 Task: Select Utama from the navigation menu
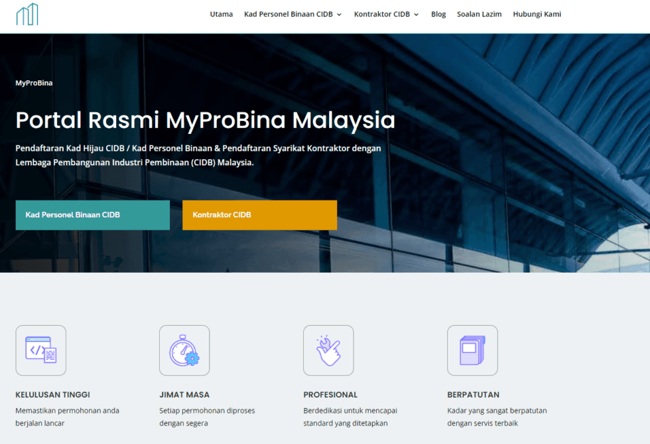[x=222, y=14]
